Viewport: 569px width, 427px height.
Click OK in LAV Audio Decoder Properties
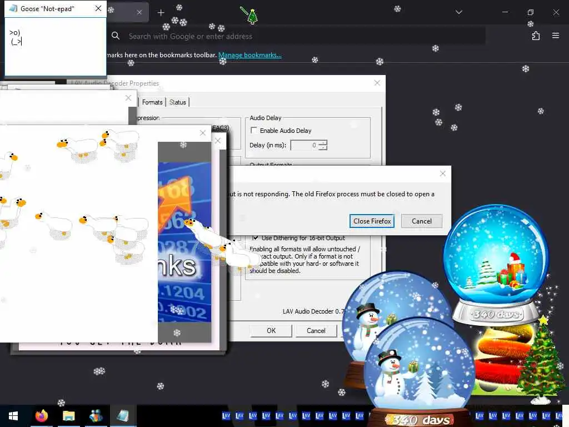(271, 331)
